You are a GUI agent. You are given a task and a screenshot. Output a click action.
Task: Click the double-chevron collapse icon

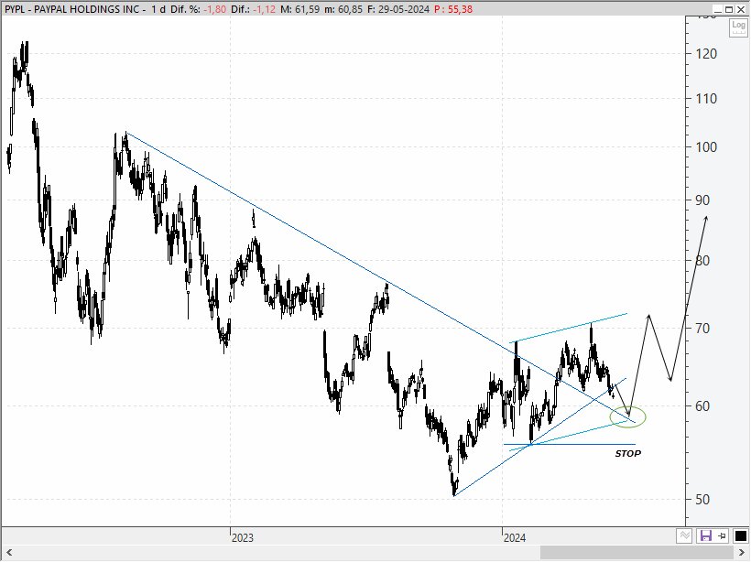pyautogui.click(x=684, y=535)
